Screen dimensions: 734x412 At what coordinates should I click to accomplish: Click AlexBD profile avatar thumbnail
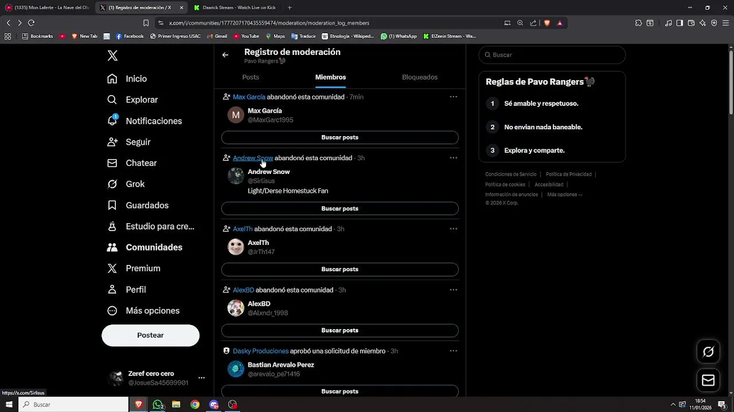point(236,308)
